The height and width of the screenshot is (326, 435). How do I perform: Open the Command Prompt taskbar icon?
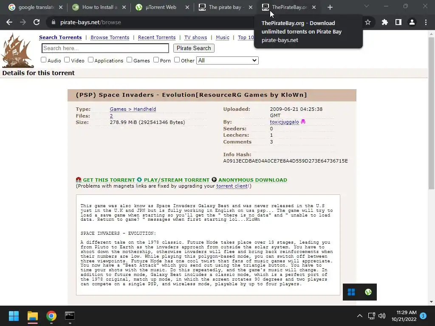pyautogui.click(x=70, y=315)
